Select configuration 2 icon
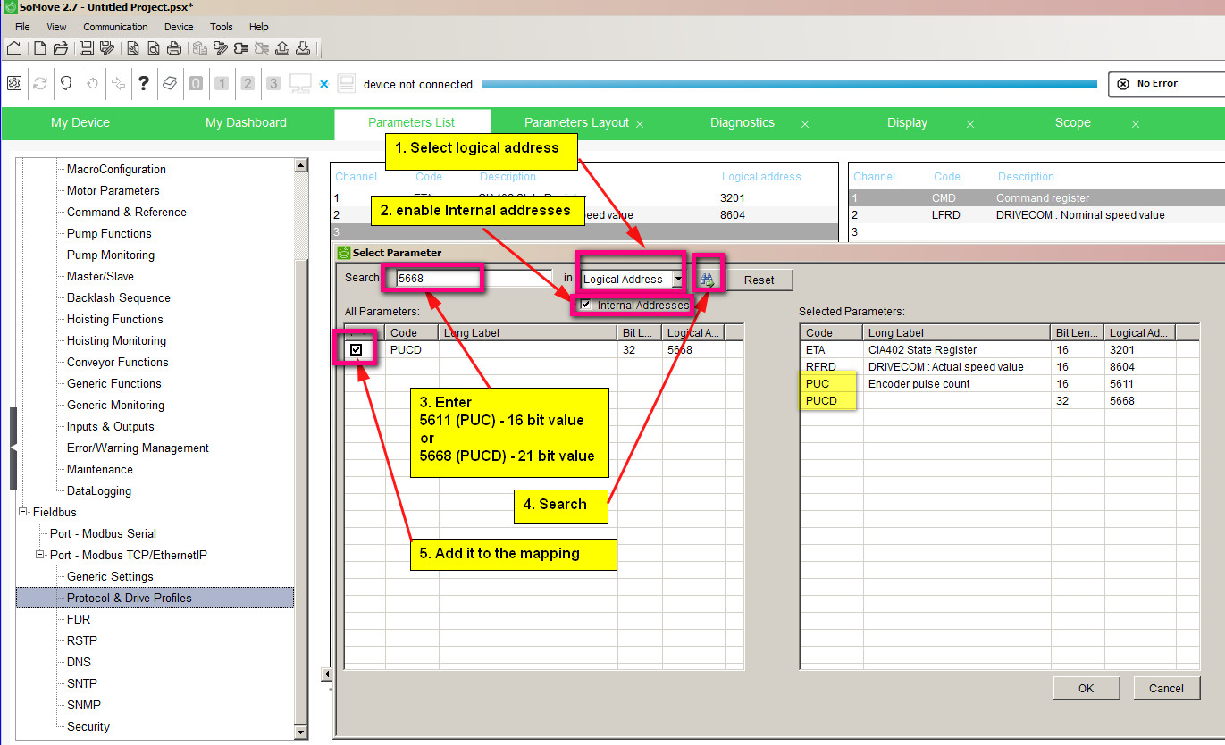 [248, 83]
